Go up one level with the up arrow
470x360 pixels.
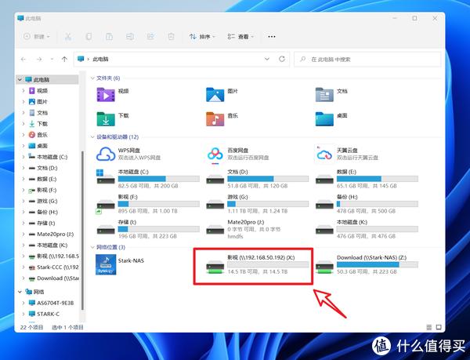pos(64,59)
